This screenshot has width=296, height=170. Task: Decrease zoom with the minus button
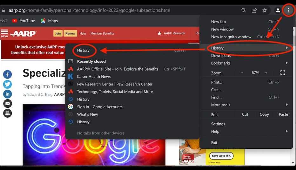242,73
